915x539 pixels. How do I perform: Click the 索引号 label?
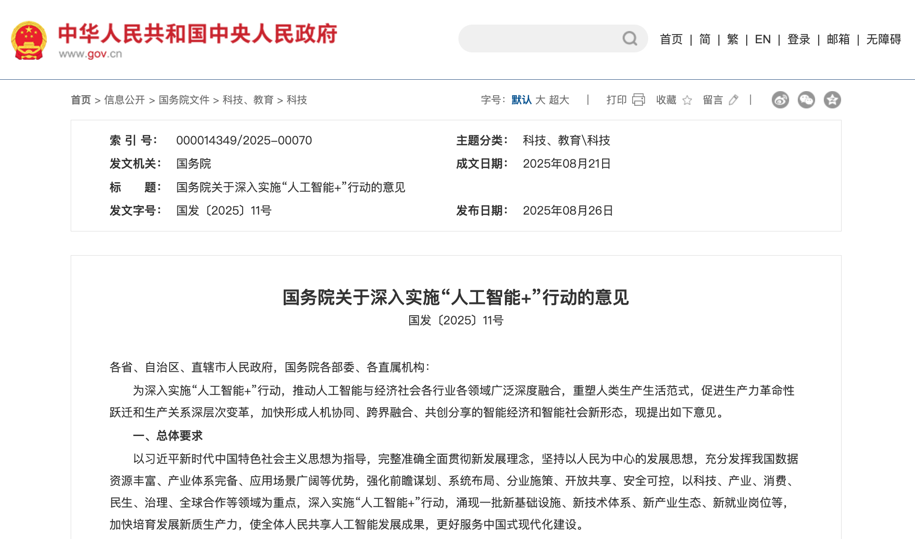coord(133,140)
